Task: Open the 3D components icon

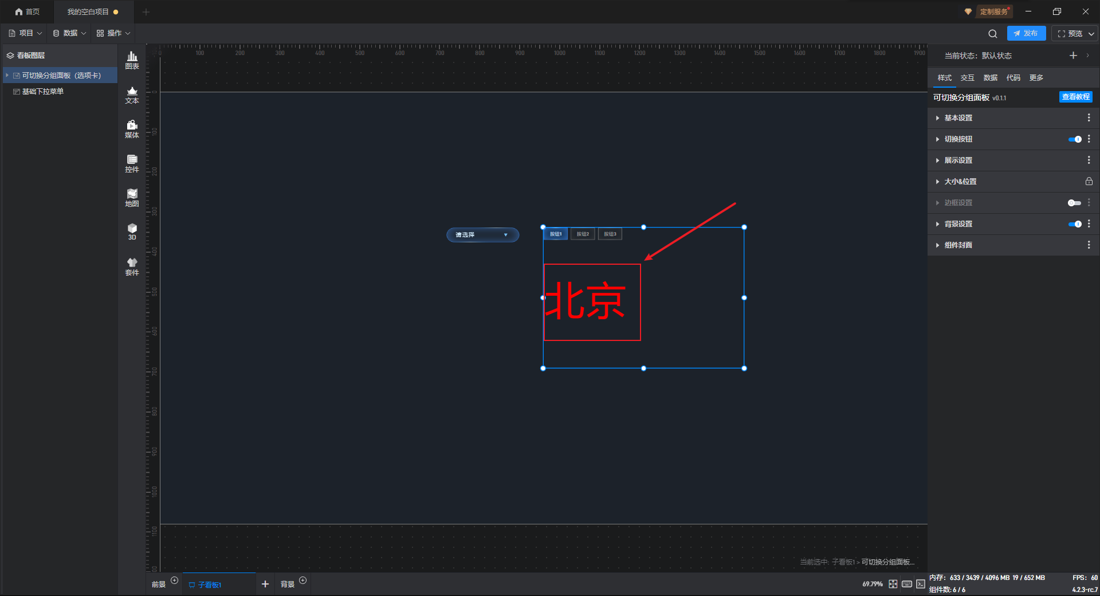Action: tap(132, 232)
